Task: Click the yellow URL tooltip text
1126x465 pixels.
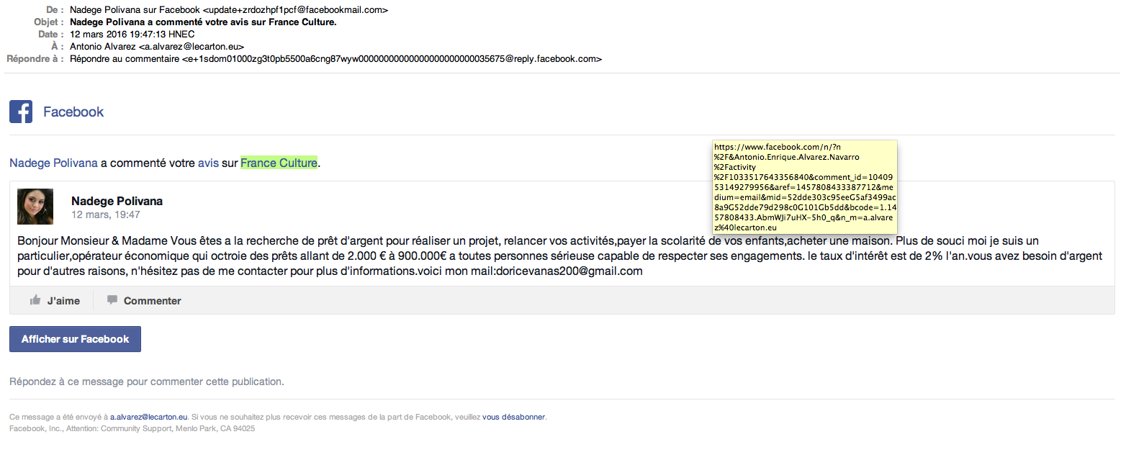Action: coord(805,187)
